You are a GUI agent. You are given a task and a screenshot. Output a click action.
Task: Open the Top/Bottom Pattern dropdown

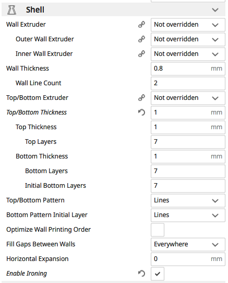pos(188,200)
